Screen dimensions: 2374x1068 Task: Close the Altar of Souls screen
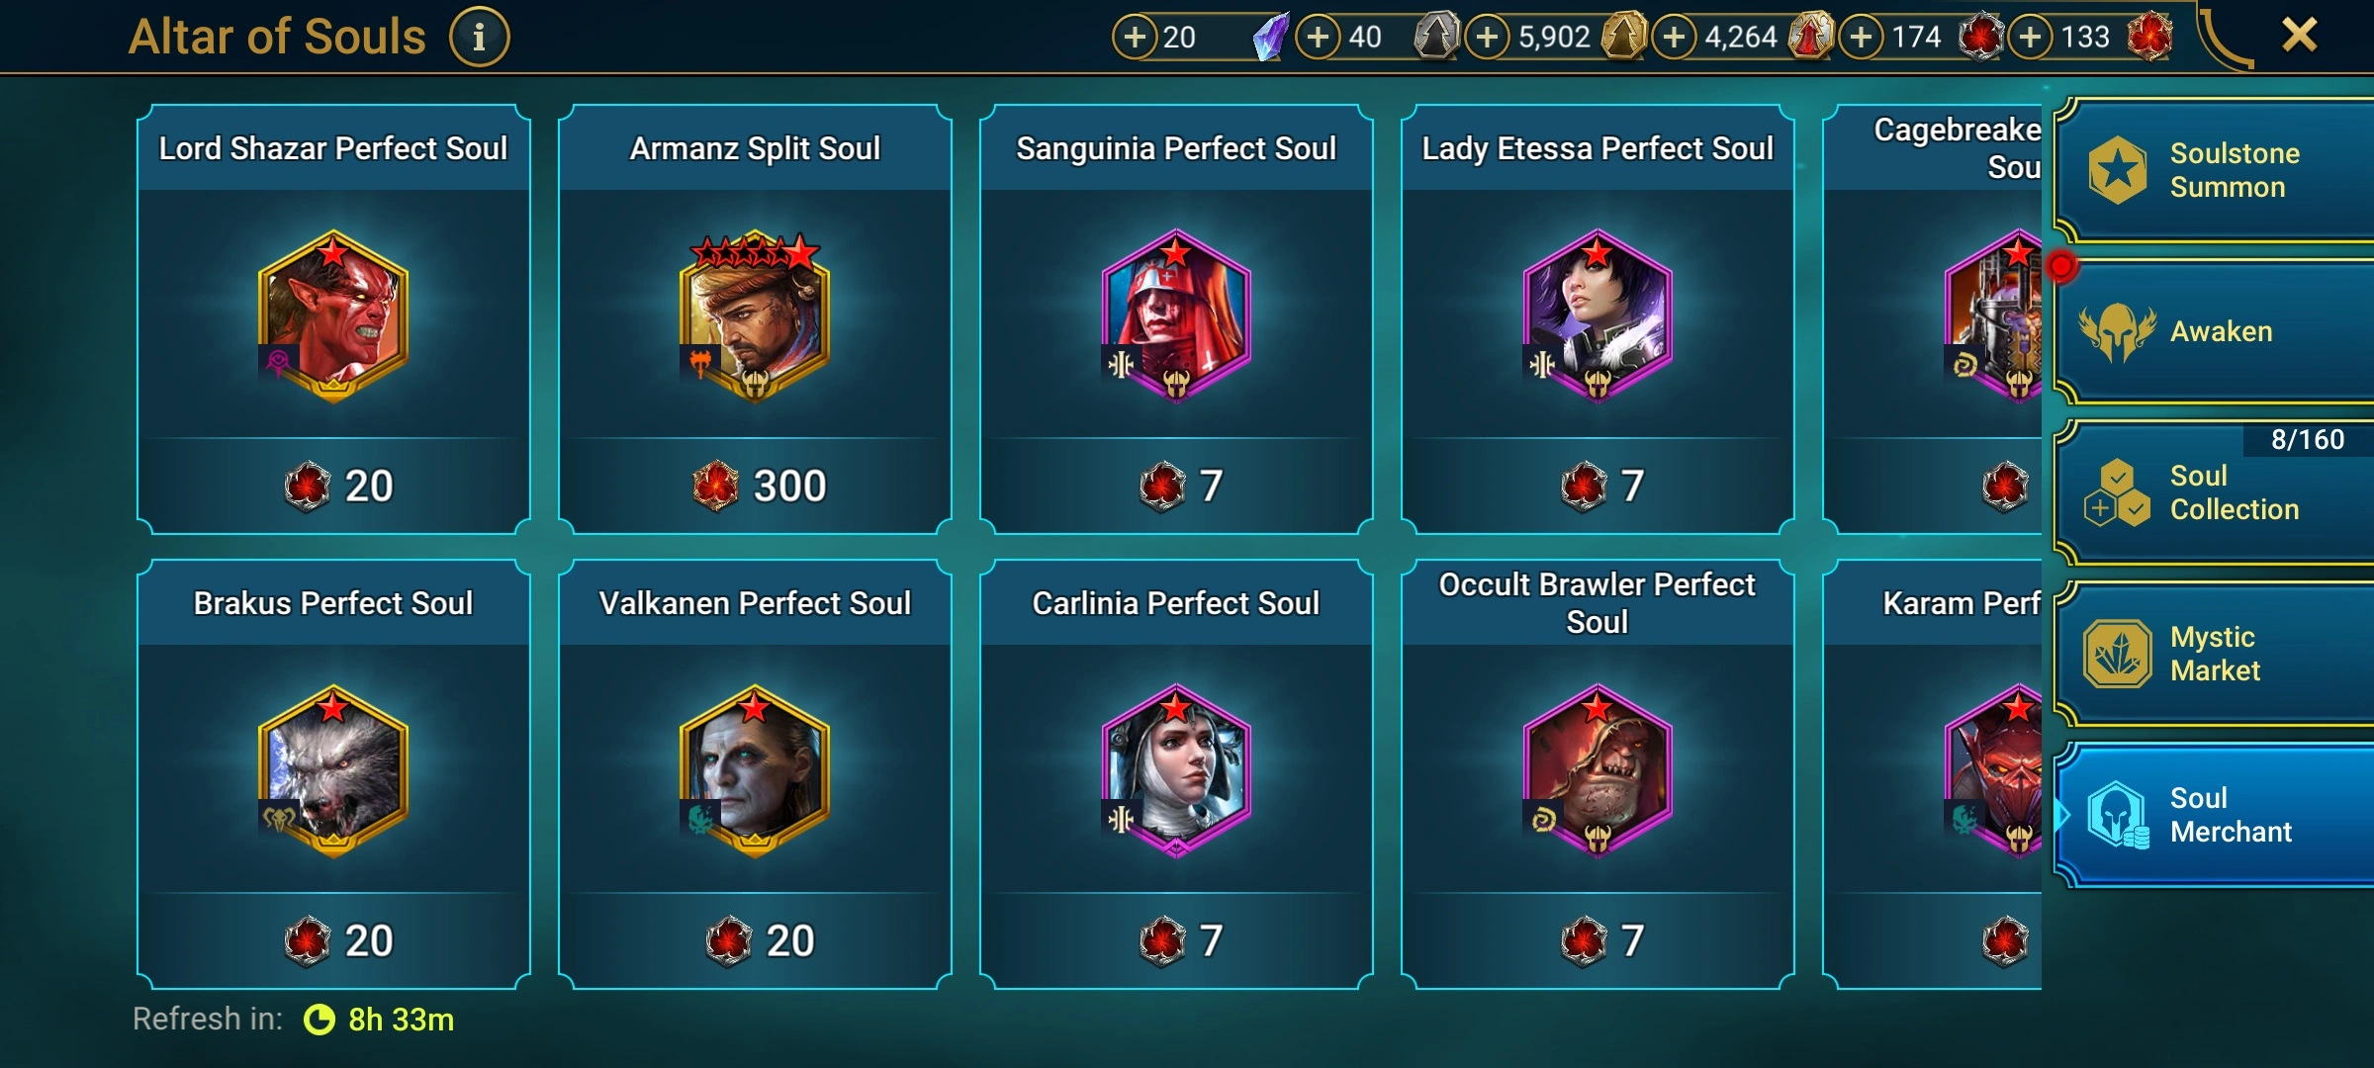2299,36
